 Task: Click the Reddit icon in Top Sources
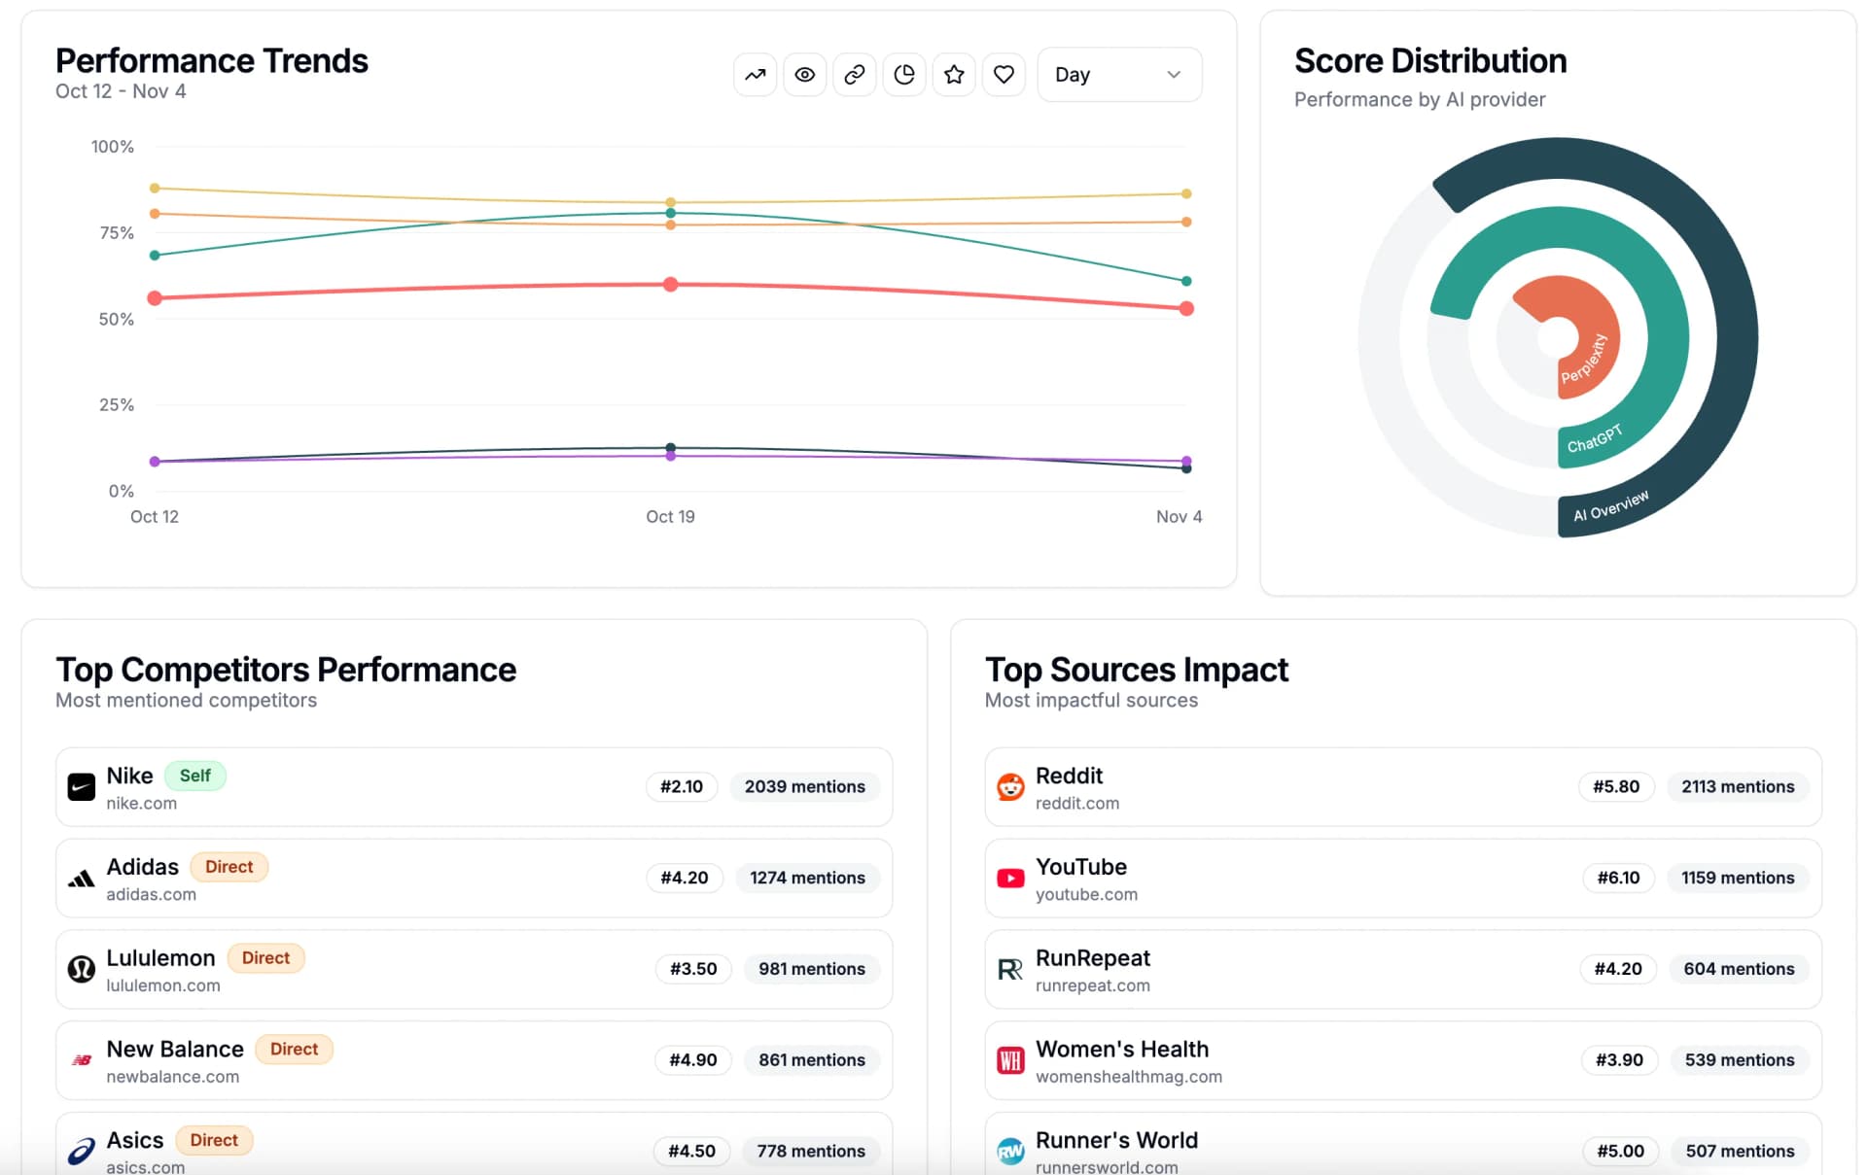(x=1011, y=787)
